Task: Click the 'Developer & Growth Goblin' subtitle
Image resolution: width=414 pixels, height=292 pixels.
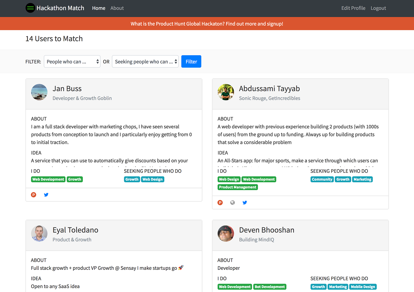Action: tap(82, 98)
